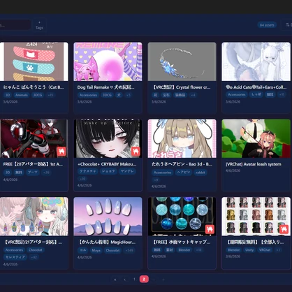Open the Crystal flower crown thumbnail
This screenshot has width=292, height=292.
(182, 61)
